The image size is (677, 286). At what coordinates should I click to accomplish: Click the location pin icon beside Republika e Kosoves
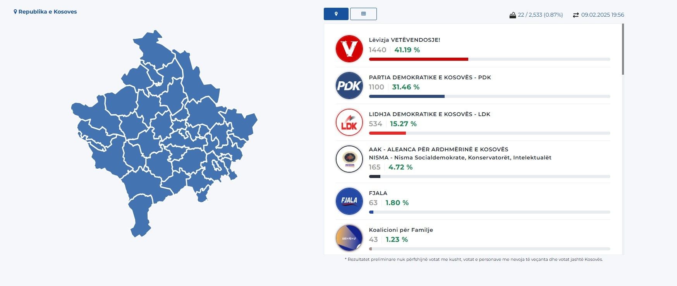(x=15, y=12)
